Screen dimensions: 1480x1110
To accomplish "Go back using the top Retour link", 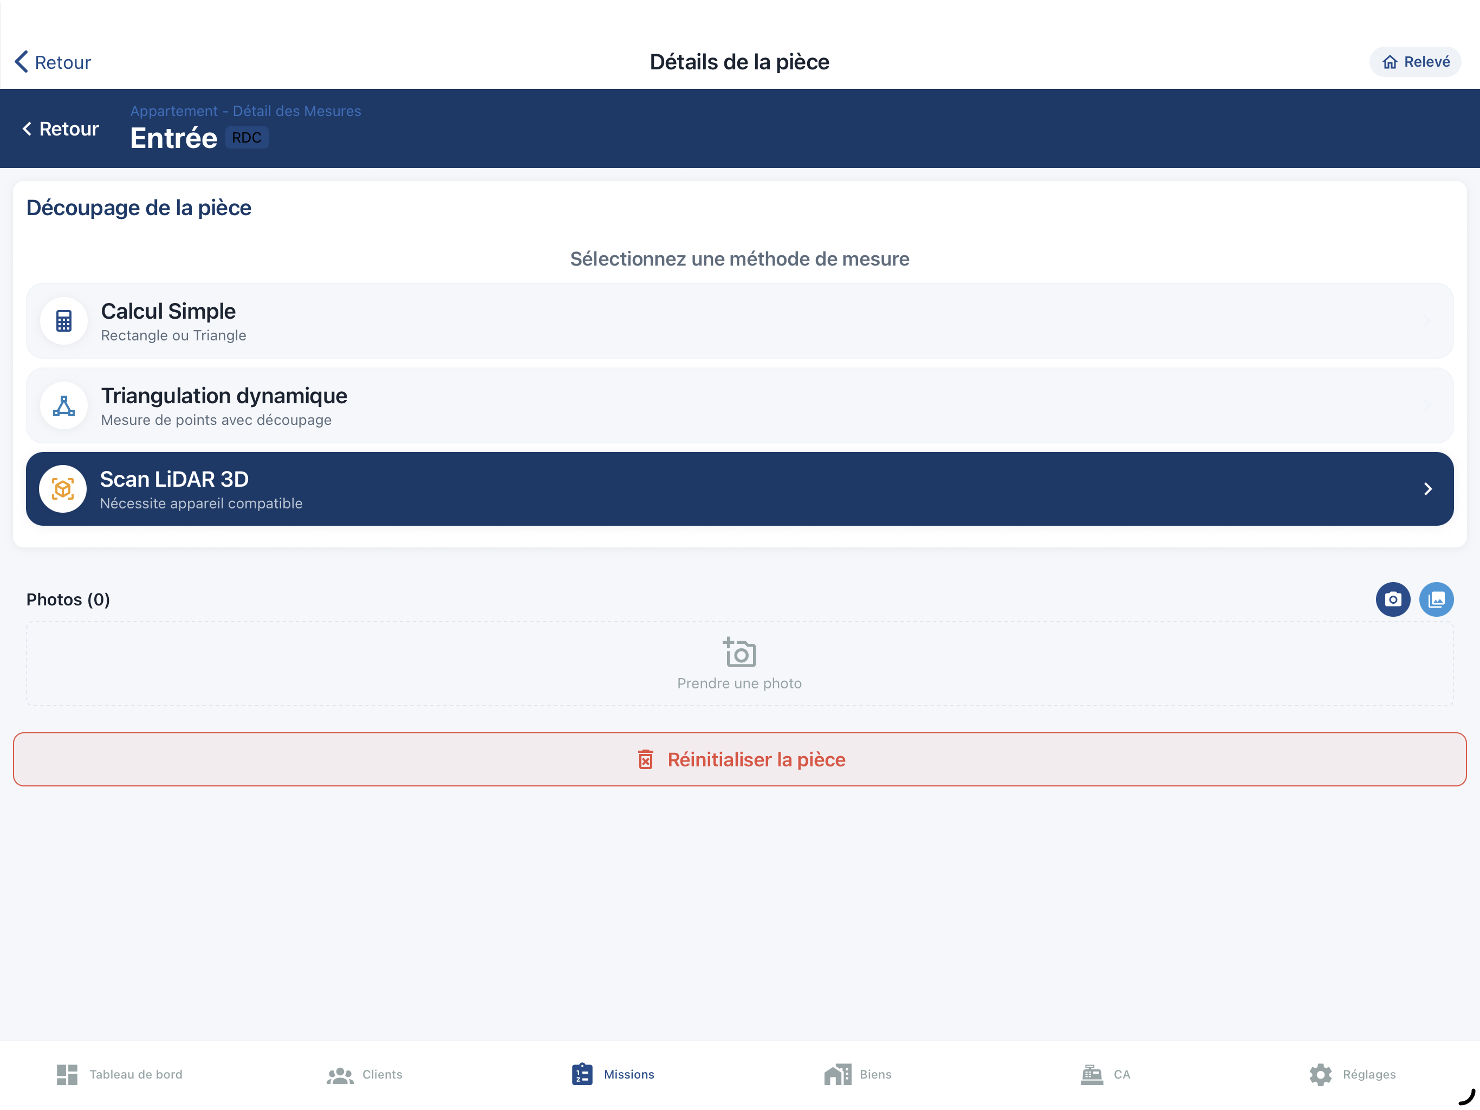I will tap(51, 62).
